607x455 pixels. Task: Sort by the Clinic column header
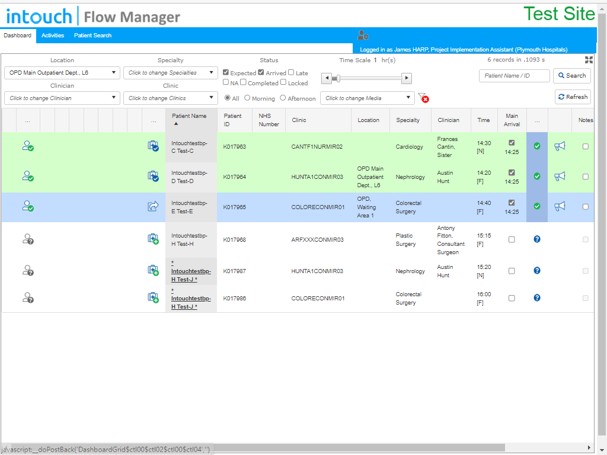299,120
